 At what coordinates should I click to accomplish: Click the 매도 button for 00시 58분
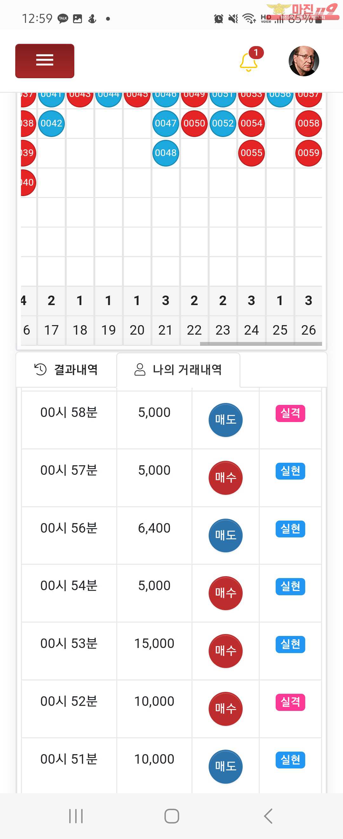point(225,420)
